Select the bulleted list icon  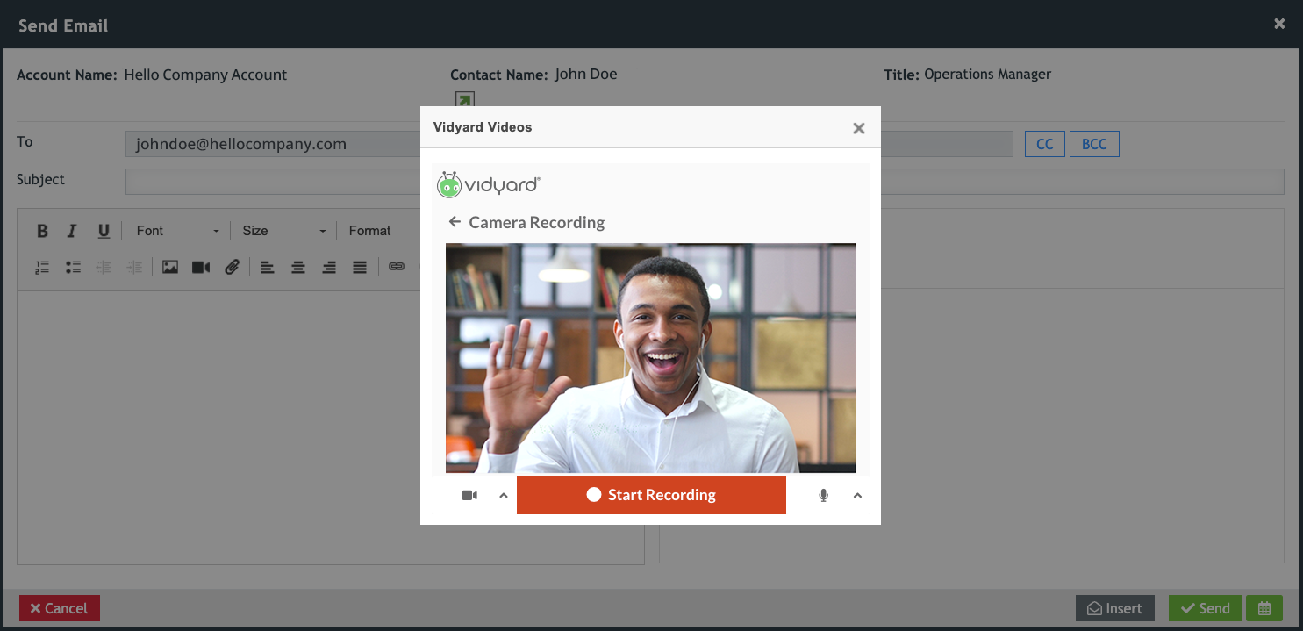[x=72, y=267]
